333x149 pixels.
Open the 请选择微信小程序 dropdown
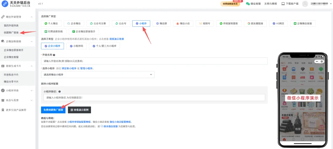pos(98,74)
